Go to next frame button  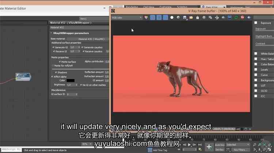194,145
